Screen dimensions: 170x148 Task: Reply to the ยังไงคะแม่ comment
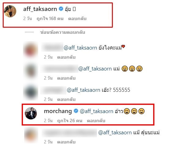pos(66,57)
